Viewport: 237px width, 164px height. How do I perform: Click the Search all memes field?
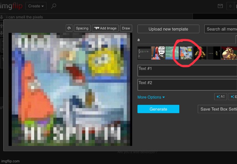point(220,29)
